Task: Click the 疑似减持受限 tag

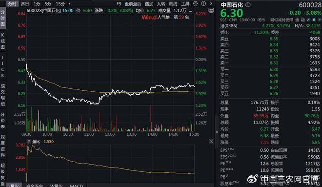Action: [282, 20]
